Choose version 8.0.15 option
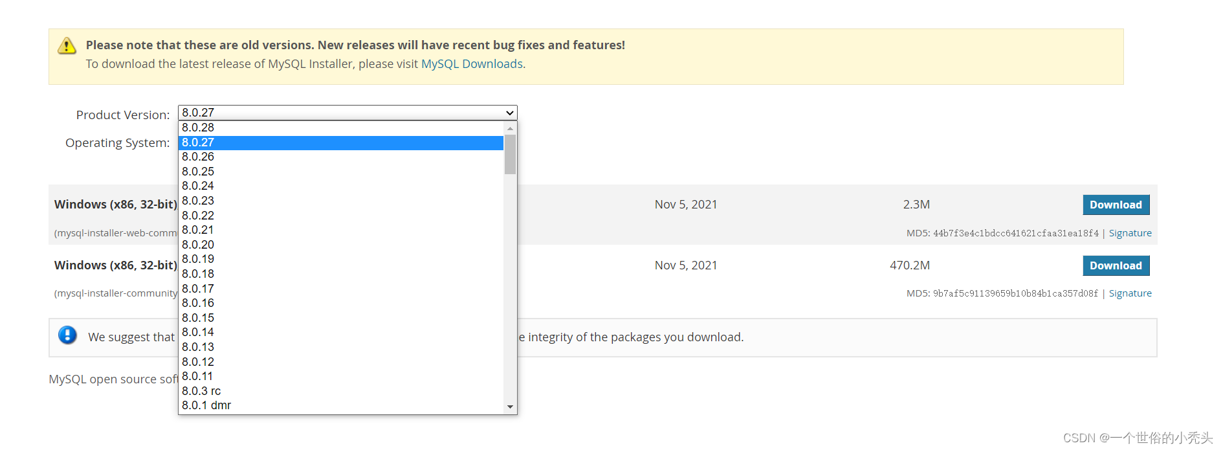Viewport: 1223px width, 450px height. (x=341, y=318)
